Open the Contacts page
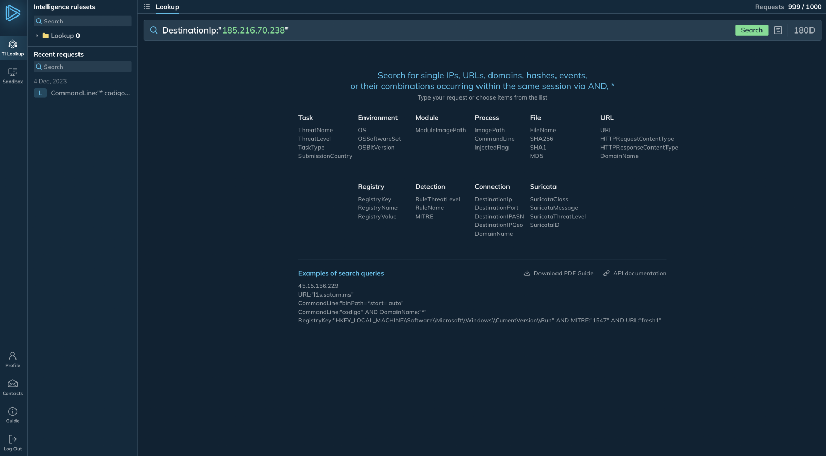The width and height of the screenshot is (826, 456). point(13,387)
